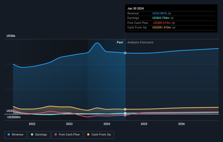Toggle the Earnings legend button
The height and width of the screenshot is (142, 223).
tap(39, 135)
